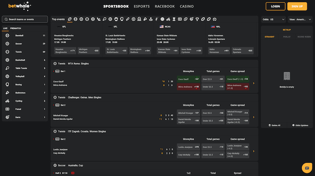Expand Gauff vs Andreeva match markets arrow
The width and height of the screenshot is (315, 176).
[x=254, y=83]
